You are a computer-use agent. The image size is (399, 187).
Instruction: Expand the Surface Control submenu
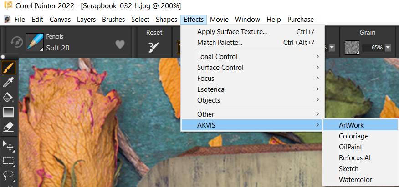point(252,68)
